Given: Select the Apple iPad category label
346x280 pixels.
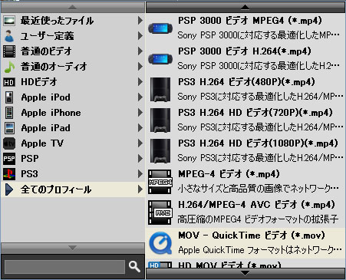Looking at the screenshot, I should pos(45,128).
